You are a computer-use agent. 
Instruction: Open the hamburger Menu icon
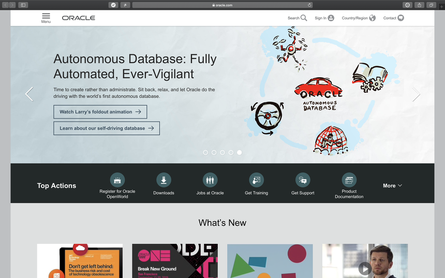pyautogui.click(x=46, y=17)
